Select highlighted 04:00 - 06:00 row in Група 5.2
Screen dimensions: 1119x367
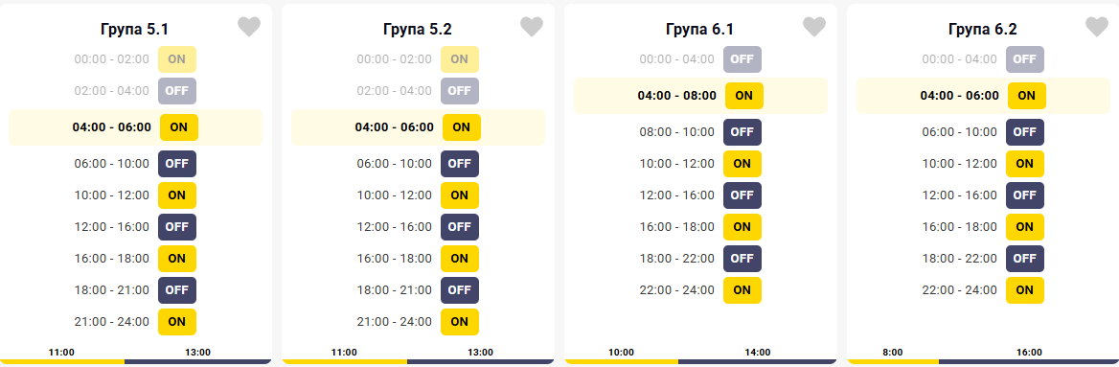[x=419, y=127]
